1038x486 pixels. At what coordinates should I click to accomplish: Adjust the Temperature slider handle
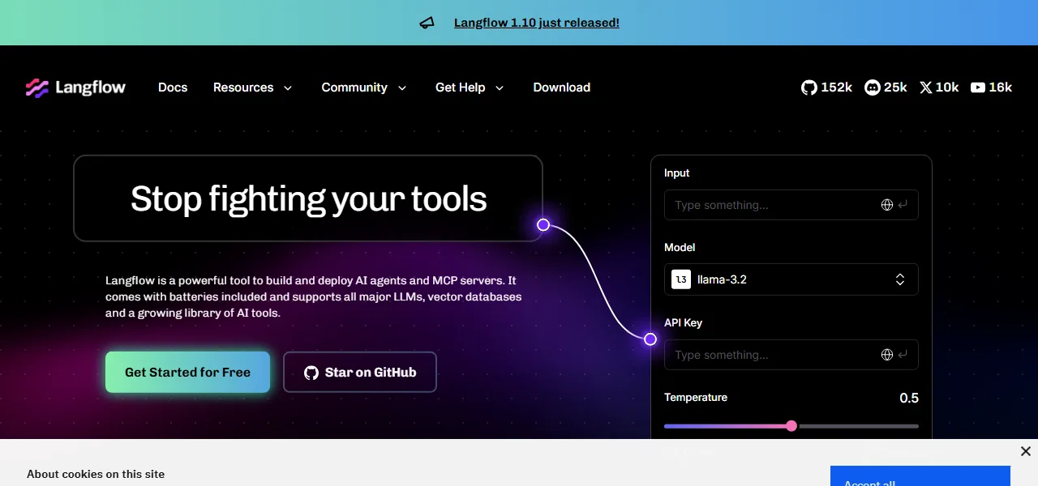click(791, 426)
